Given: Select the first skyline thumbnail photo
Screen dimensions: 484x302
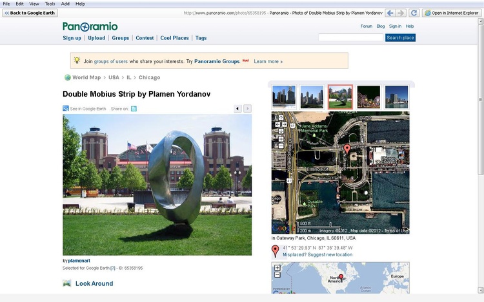Looking at the screenshot, I should [284, 97].
